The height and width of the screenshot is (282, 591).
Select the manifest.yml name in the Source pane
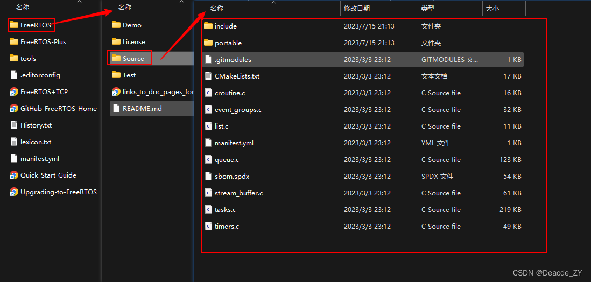pyautogui.click(x=234, y=143)
